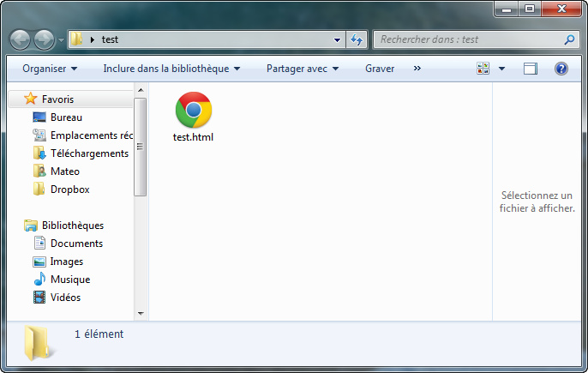Screen dimensions: 588x373
Task: Refresh the folder with the refresh button
Action: pyautogui.click(x=357, y=39)
